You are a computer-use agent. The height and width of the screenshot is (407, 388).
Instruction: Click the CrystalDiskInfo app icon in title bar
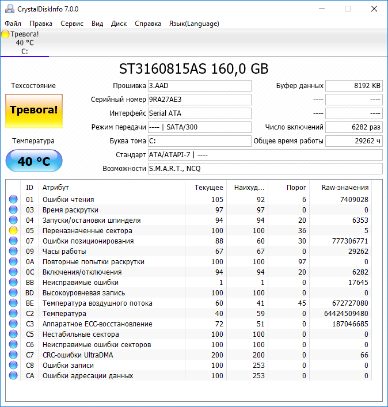(10, 9)
